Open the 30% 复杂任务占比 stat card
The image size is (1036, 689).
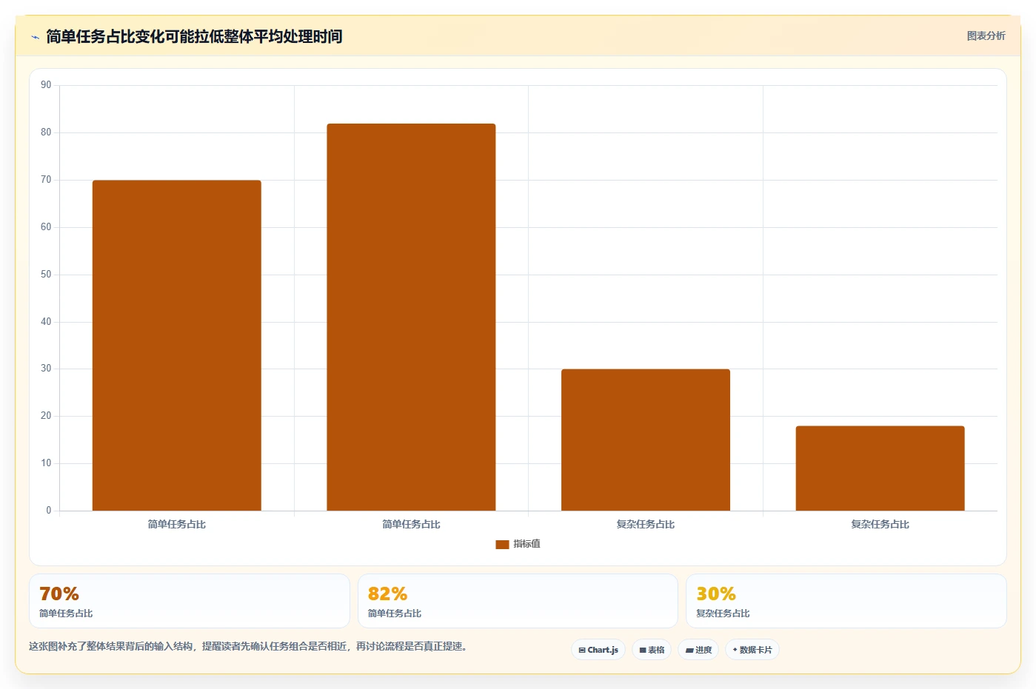coord(846,601)
